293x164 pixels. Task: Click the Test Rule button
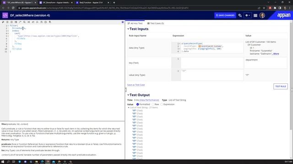coord(281,87)
